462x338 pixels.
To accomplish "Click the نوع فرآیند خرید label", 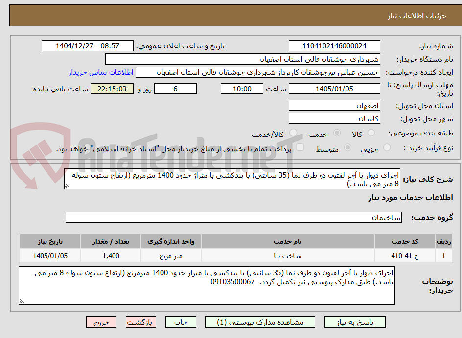I will 428,148.
